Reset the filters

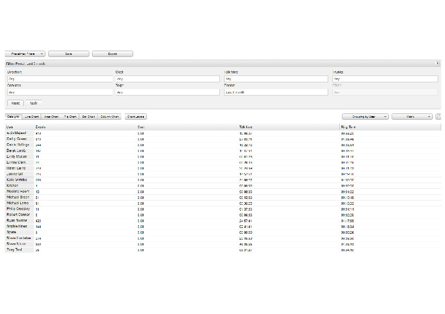(x=15, y=103)
